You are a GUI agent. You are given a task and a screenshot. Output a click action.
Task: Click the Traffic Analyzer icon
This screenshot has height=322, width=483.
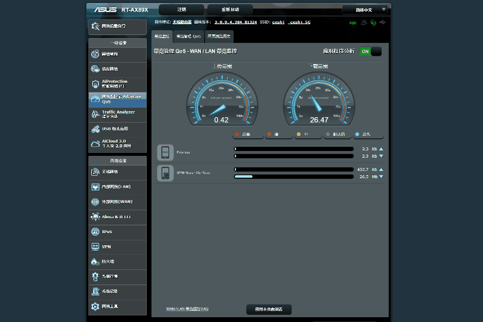click(95, 114)
